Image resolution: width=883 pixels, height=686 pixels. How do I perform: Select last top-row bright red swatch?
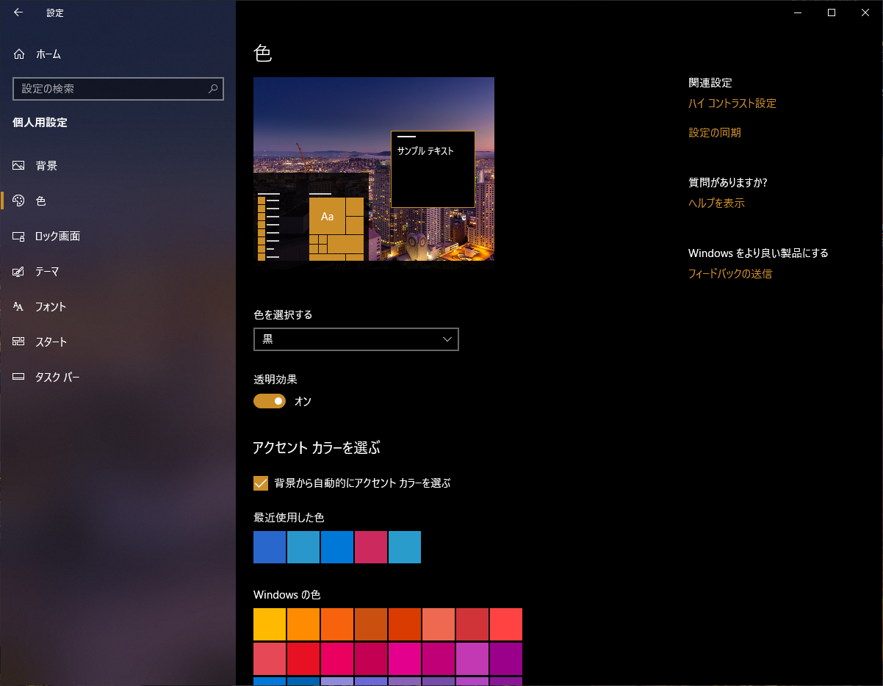coord(506,624)
